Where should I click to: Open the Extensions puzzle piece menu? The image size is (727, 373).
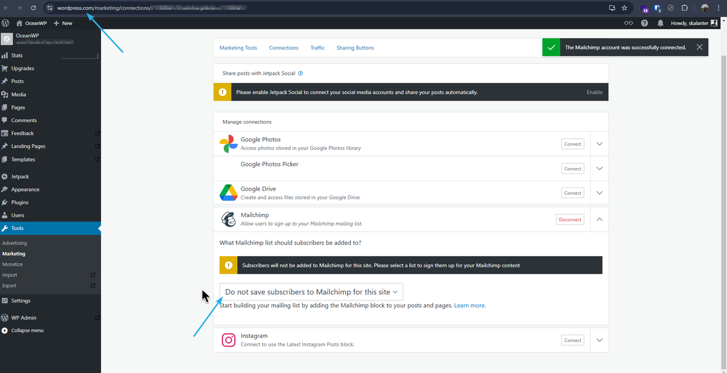[684, 8]
